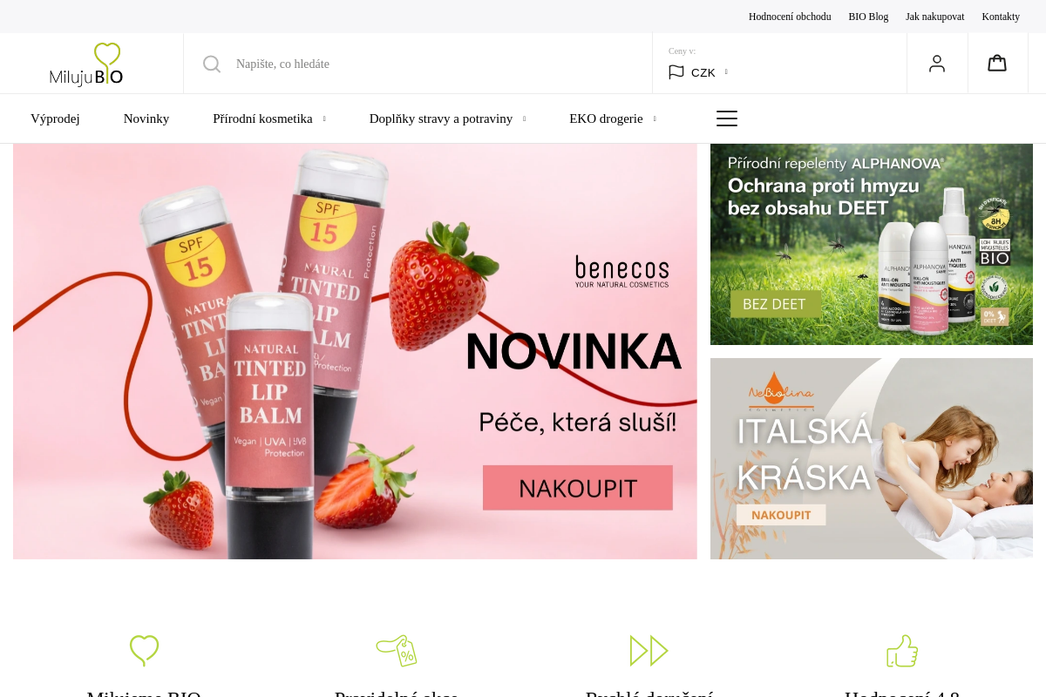Click the fast-forward delivery icon
1046x697 pixels.
click(649, 651)
